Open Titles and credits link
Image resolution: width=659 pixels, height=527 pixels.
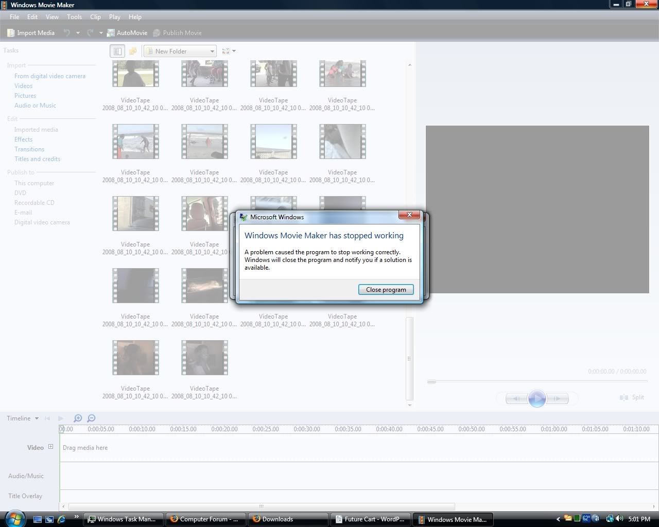coord(37,159)
